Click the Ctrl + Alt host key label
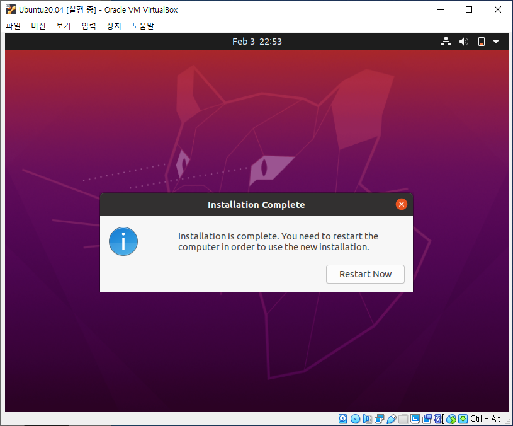The width and height of the screenshot is (513, 426). pos(485,418)
